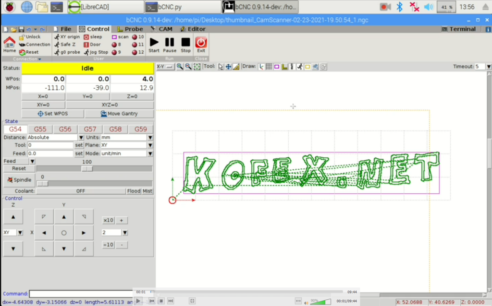Open the X-Y view dropdown
Viewport: 492px width, 306px height.
coord(165,66)
